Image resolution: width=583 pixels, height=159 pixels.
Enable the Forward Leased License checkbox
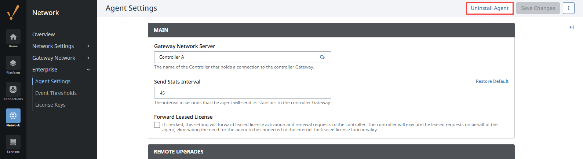[157, 125]
